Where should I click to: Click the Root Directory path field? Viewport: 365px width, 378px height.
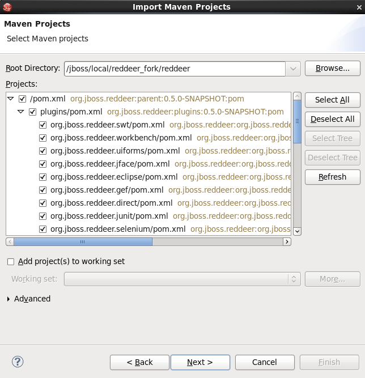175,69
